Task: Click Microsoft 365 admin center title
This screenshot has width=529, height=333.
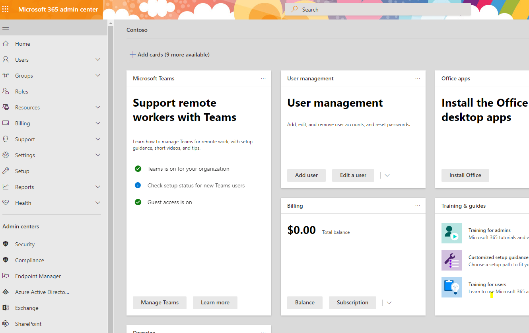Action: [58, 9]
